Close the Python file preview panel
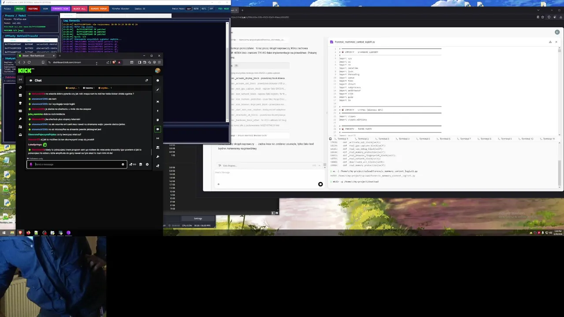The height and width of the screenshot is (317, 564). click(556, 42)
